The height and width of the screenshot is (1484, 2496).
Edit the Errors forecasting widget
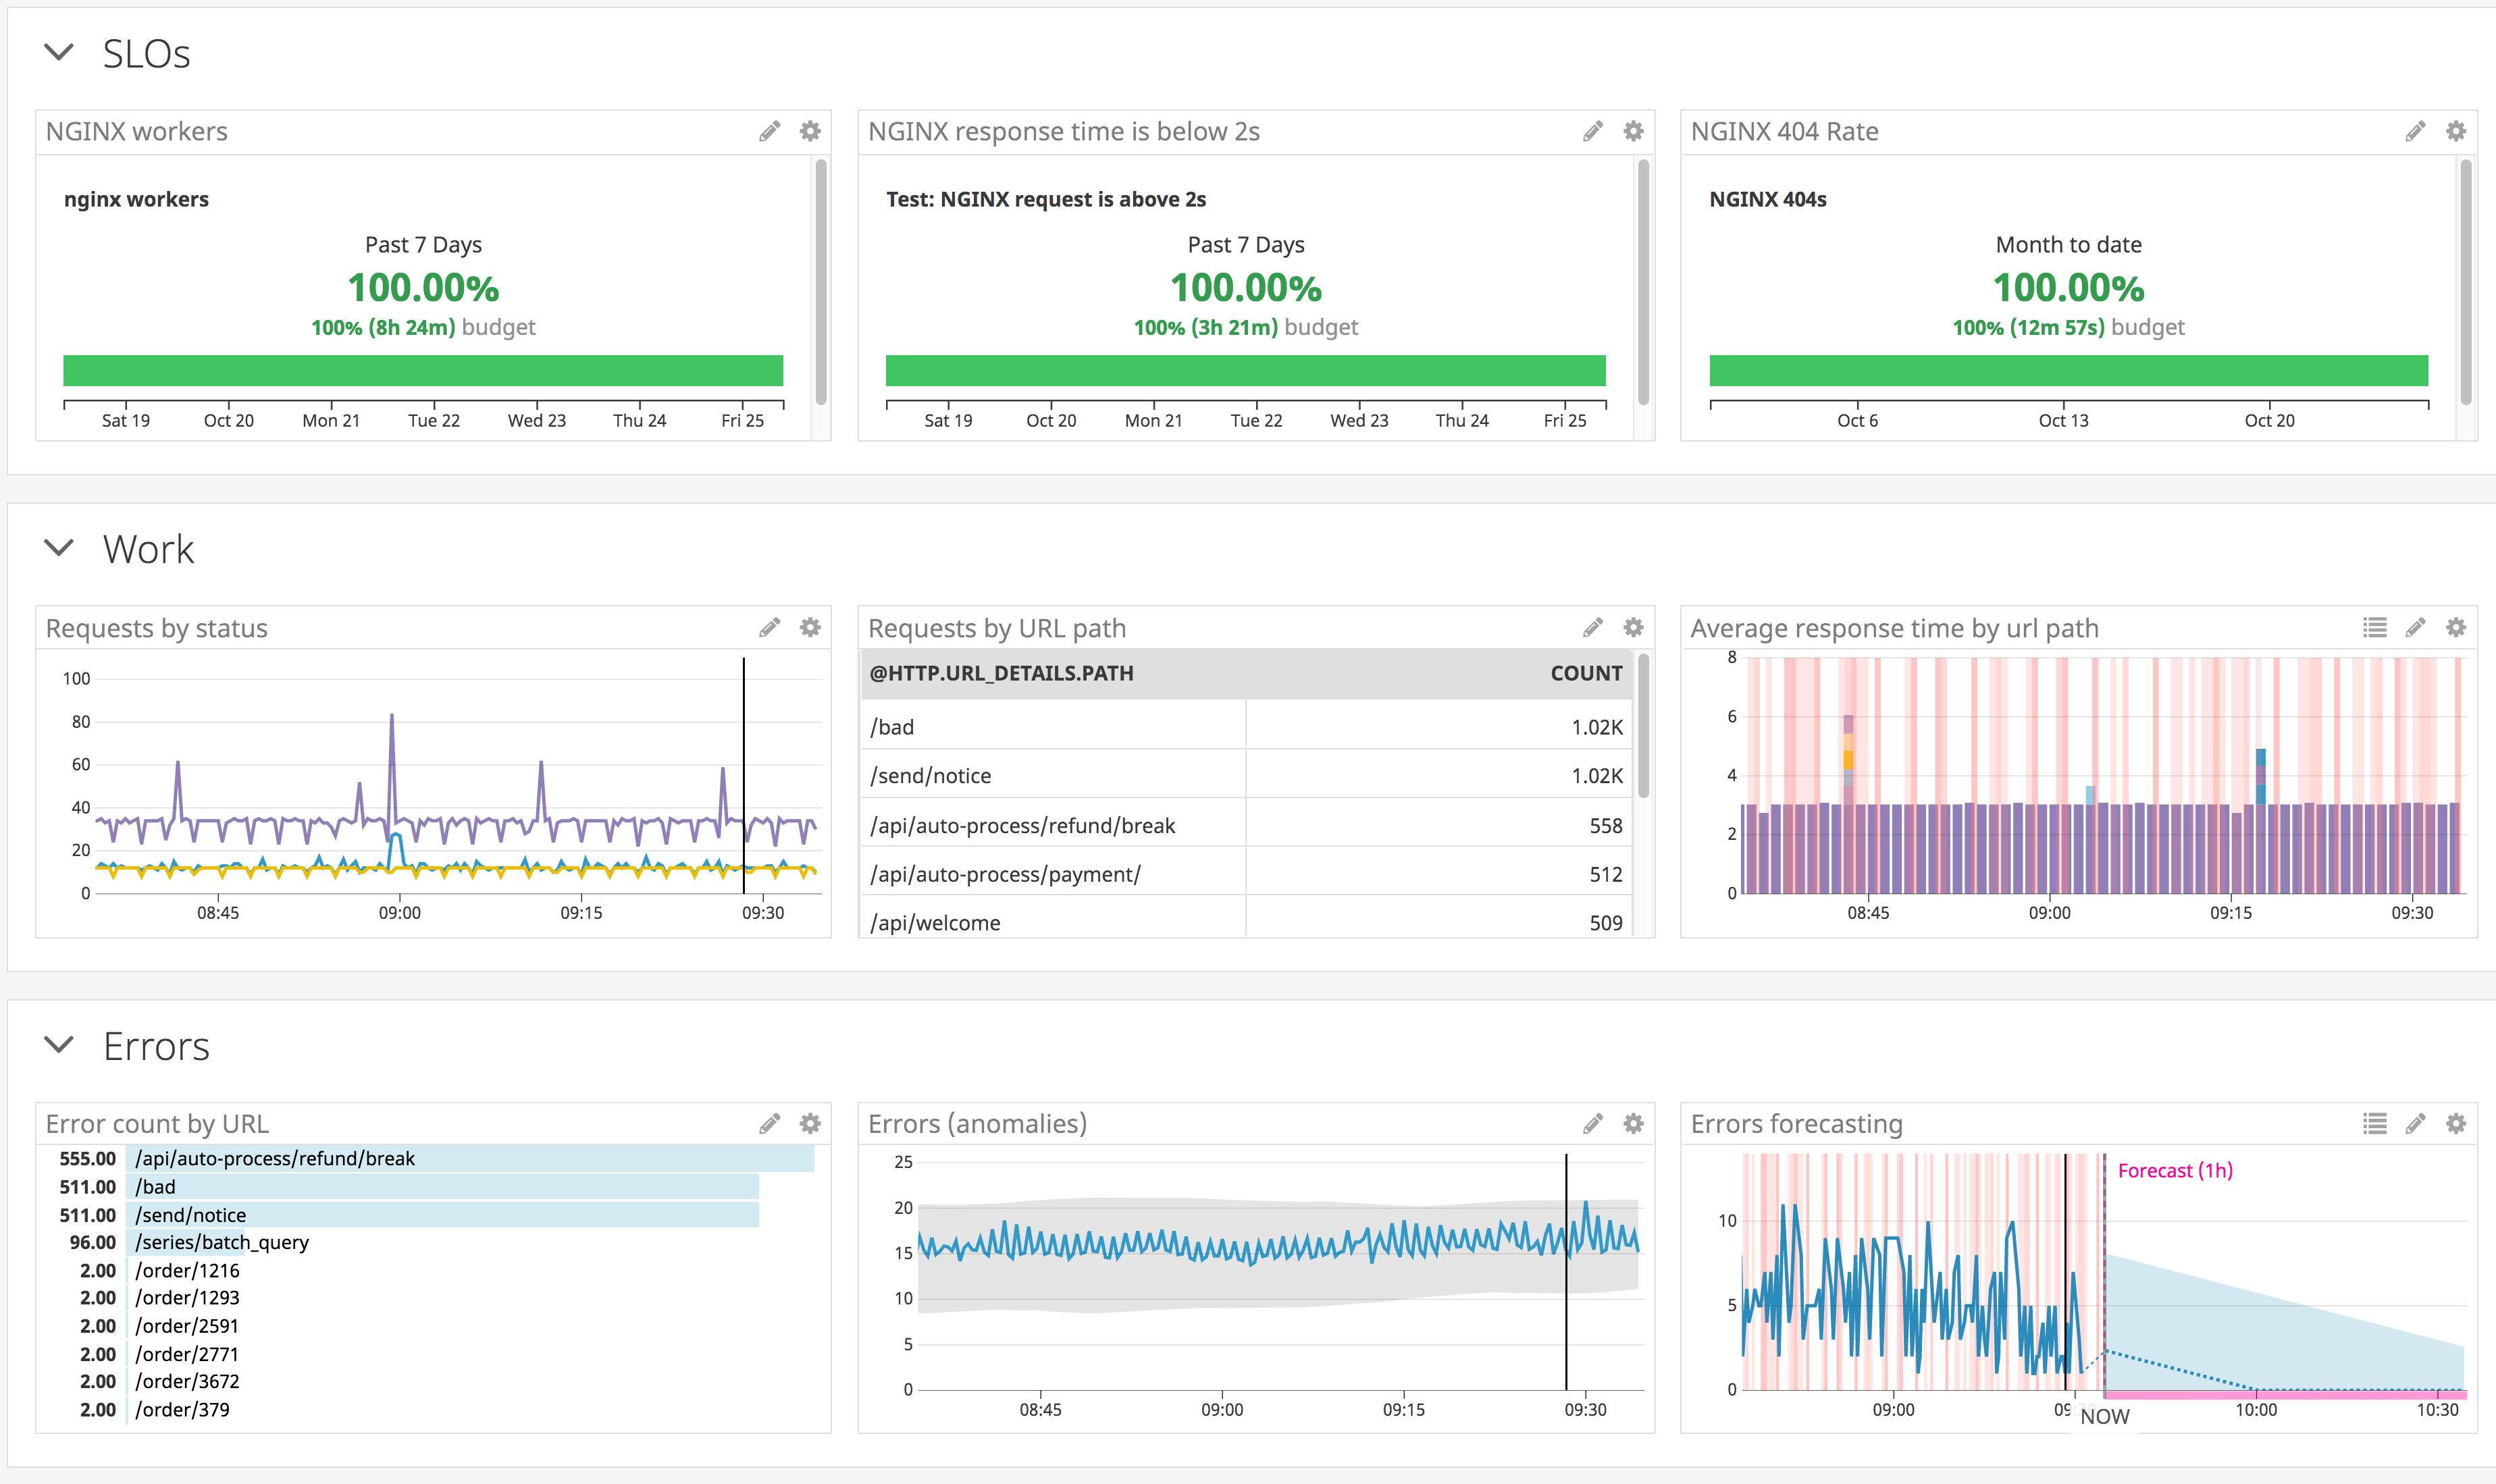click(x=2415, y=1123)
